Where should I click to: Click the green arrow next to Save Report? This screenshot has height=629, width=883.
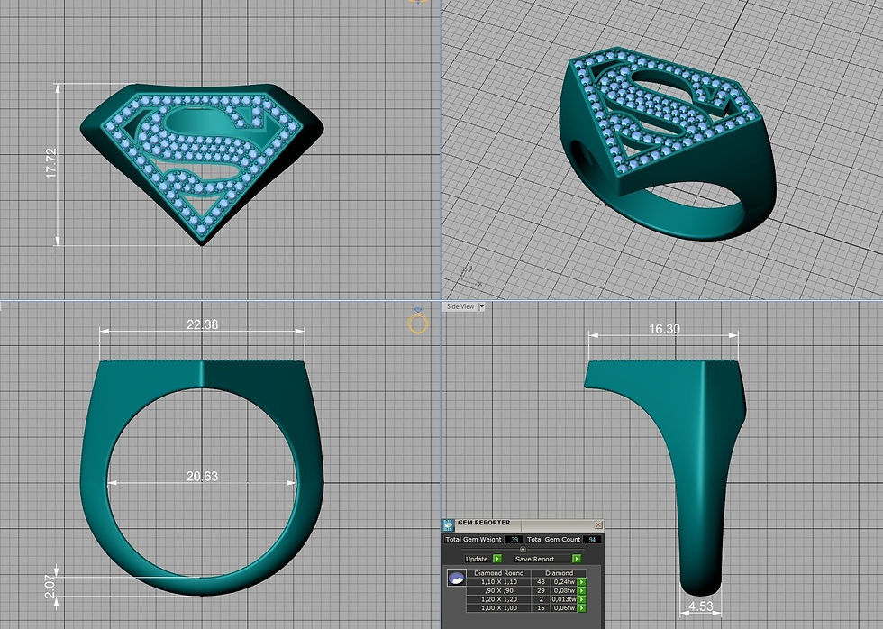point(576,559)
